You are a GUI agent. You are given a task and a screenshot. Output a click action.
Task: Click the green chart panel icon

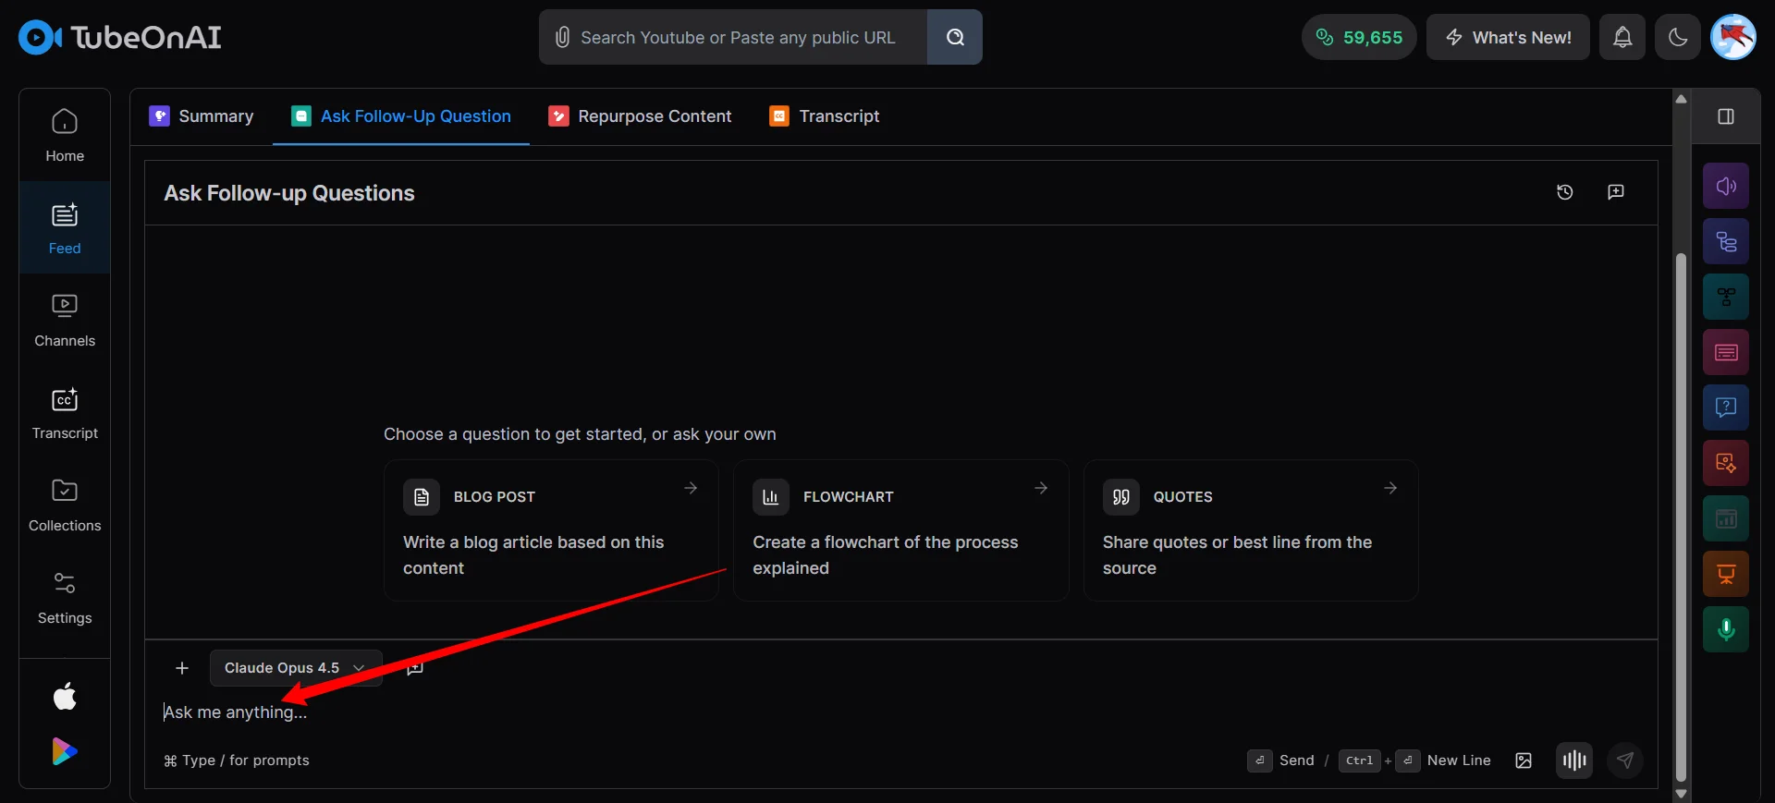pos(1726,518)
